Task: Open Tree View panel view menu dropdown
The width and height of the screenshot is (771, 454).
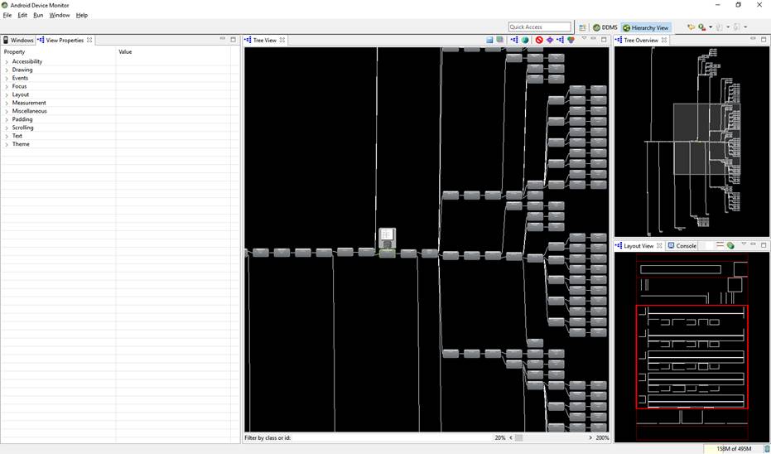Action: (x=584, y=38)
